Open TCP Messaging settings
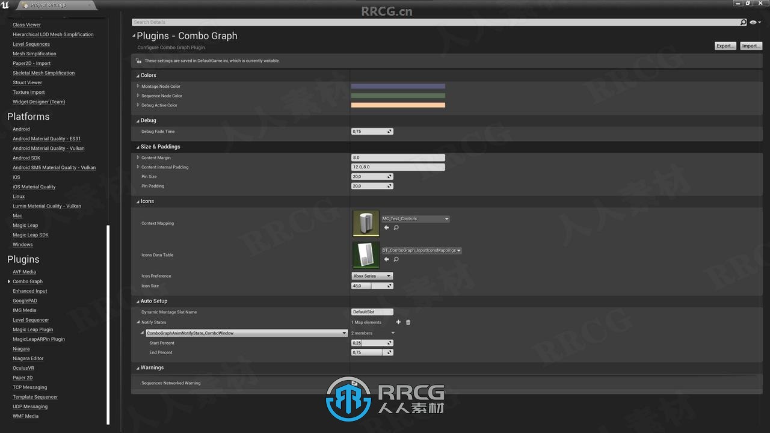This screenshot has width=770, height=433. (30, 387)
